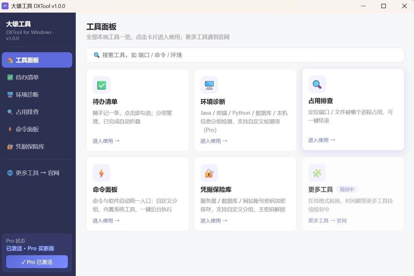Click the magnifying glass icon on 占用排查 card
Screen dimensions: 414x276
coord(317,84)
